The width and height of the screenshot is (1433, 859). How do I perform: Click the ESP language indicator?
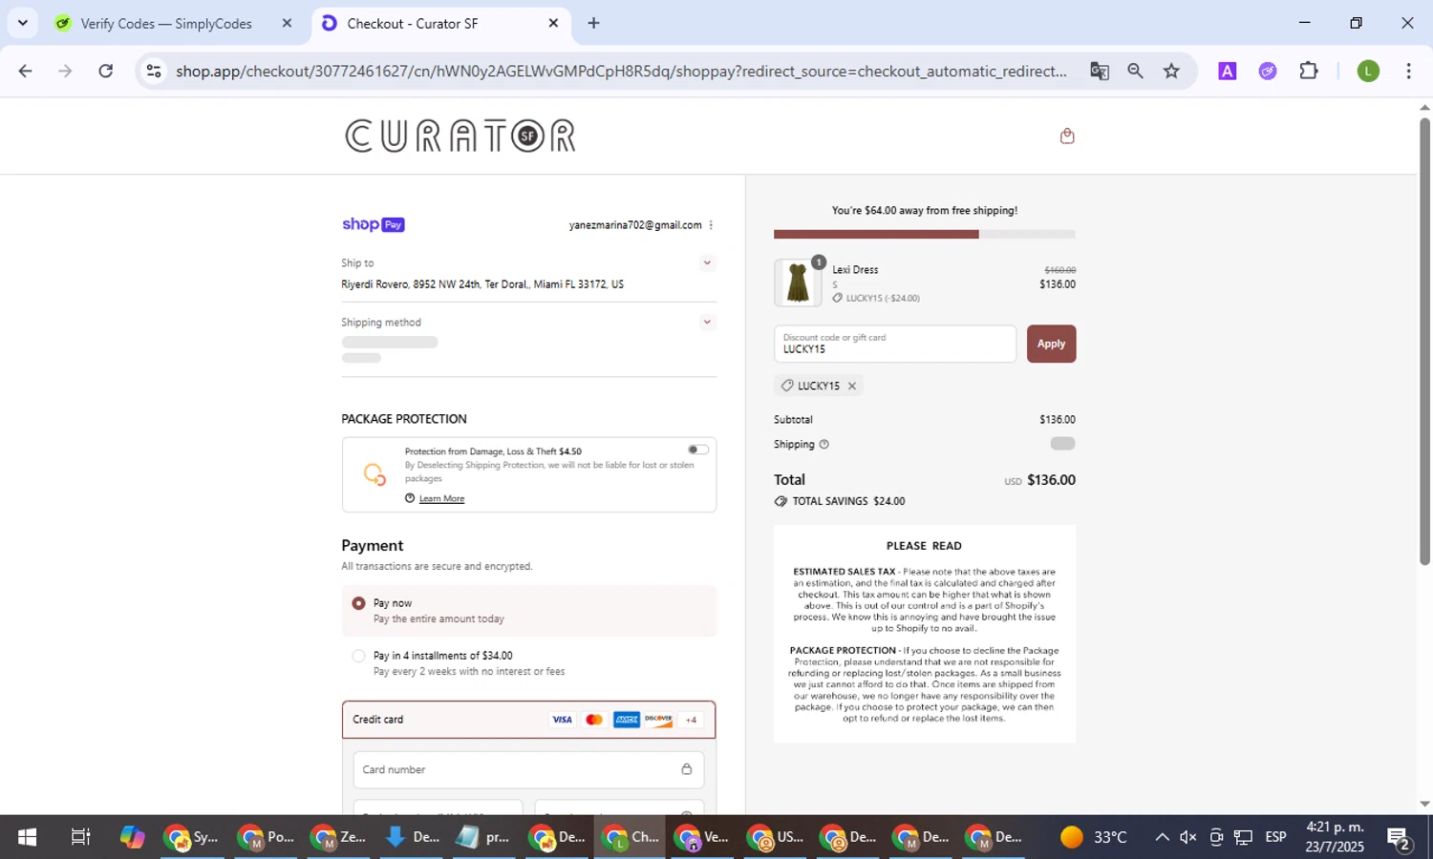[1275, 837]
